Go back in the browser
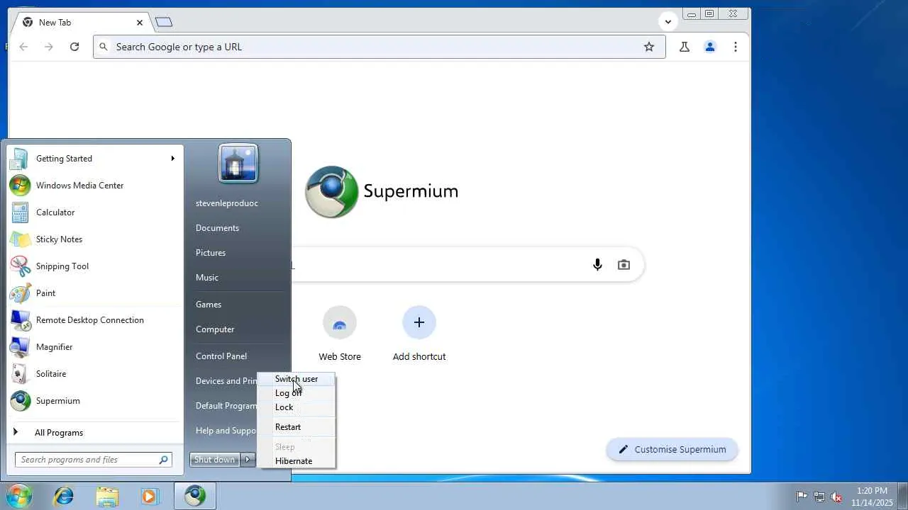Viewport: 908px width, 510px height. 23,47
